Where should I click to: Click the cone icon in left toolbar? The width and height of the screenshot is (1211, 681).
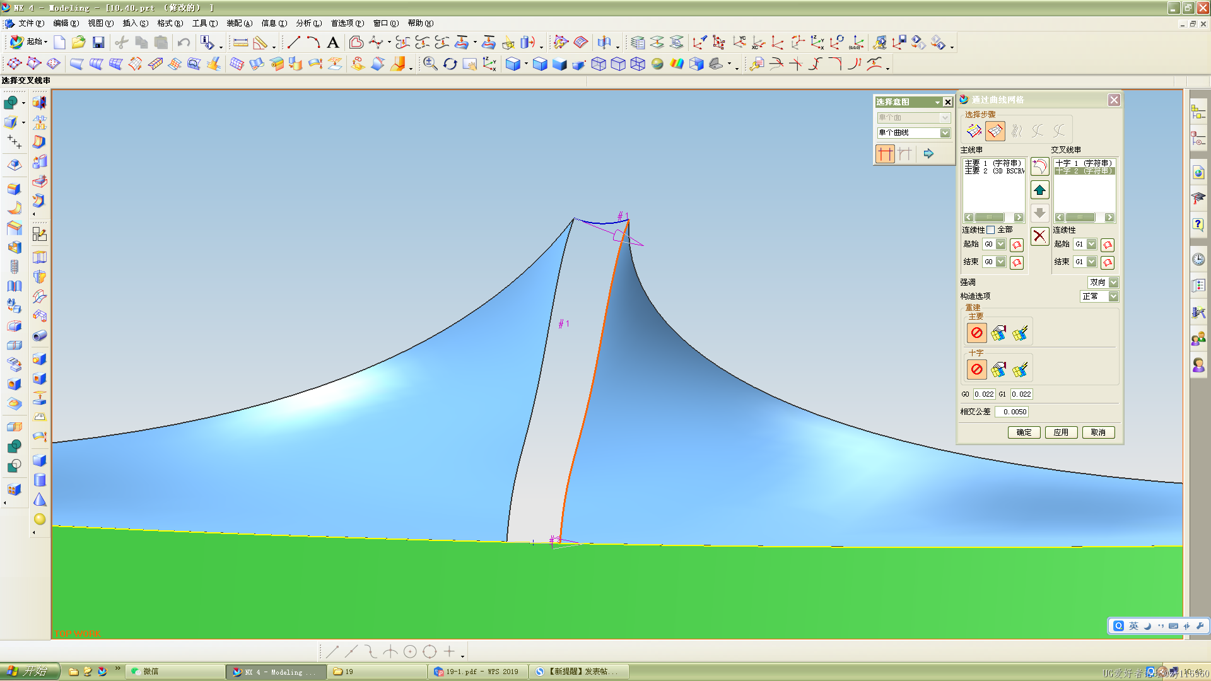[x=40, y=499]
